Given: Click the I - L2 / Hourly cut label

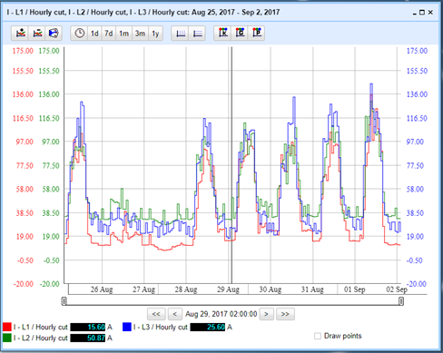Looking at the screenshot, I should 40,338.
